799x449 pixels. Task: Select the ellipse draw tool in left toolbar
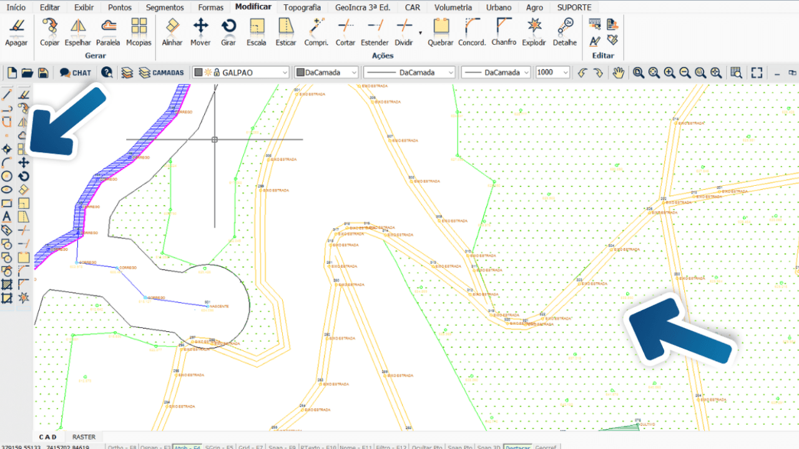(x=7, y=190)
